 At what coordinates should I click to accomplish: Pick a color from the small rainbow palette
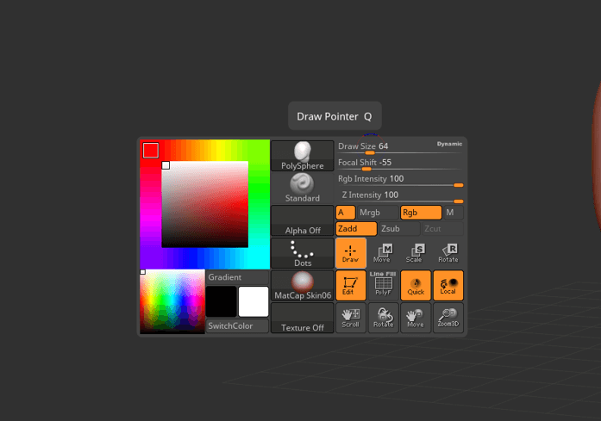point(172,301)
